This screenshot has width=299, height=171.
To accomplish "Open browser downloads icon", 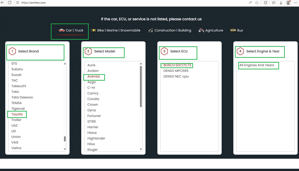I will (x=281, y=3).
